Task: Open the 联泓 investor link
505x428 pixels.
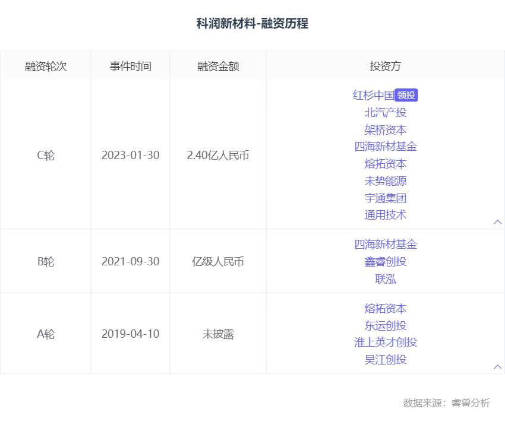Action: click(386, 279)
